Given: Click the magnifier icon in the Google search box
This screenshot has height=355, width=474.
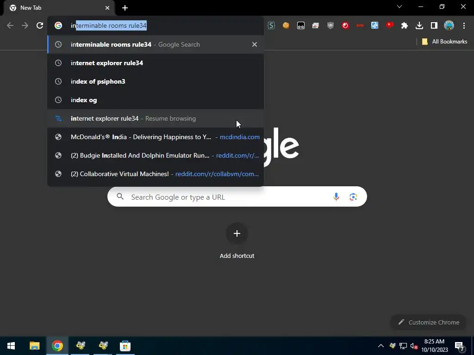Looking at the screenshot, I should tap(120, 196).
